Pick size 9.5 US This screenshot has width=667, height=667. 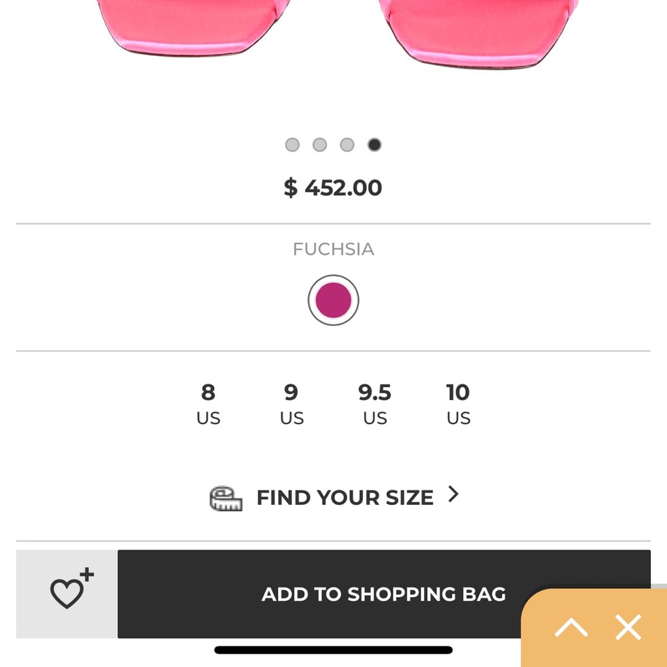(375, 404)
